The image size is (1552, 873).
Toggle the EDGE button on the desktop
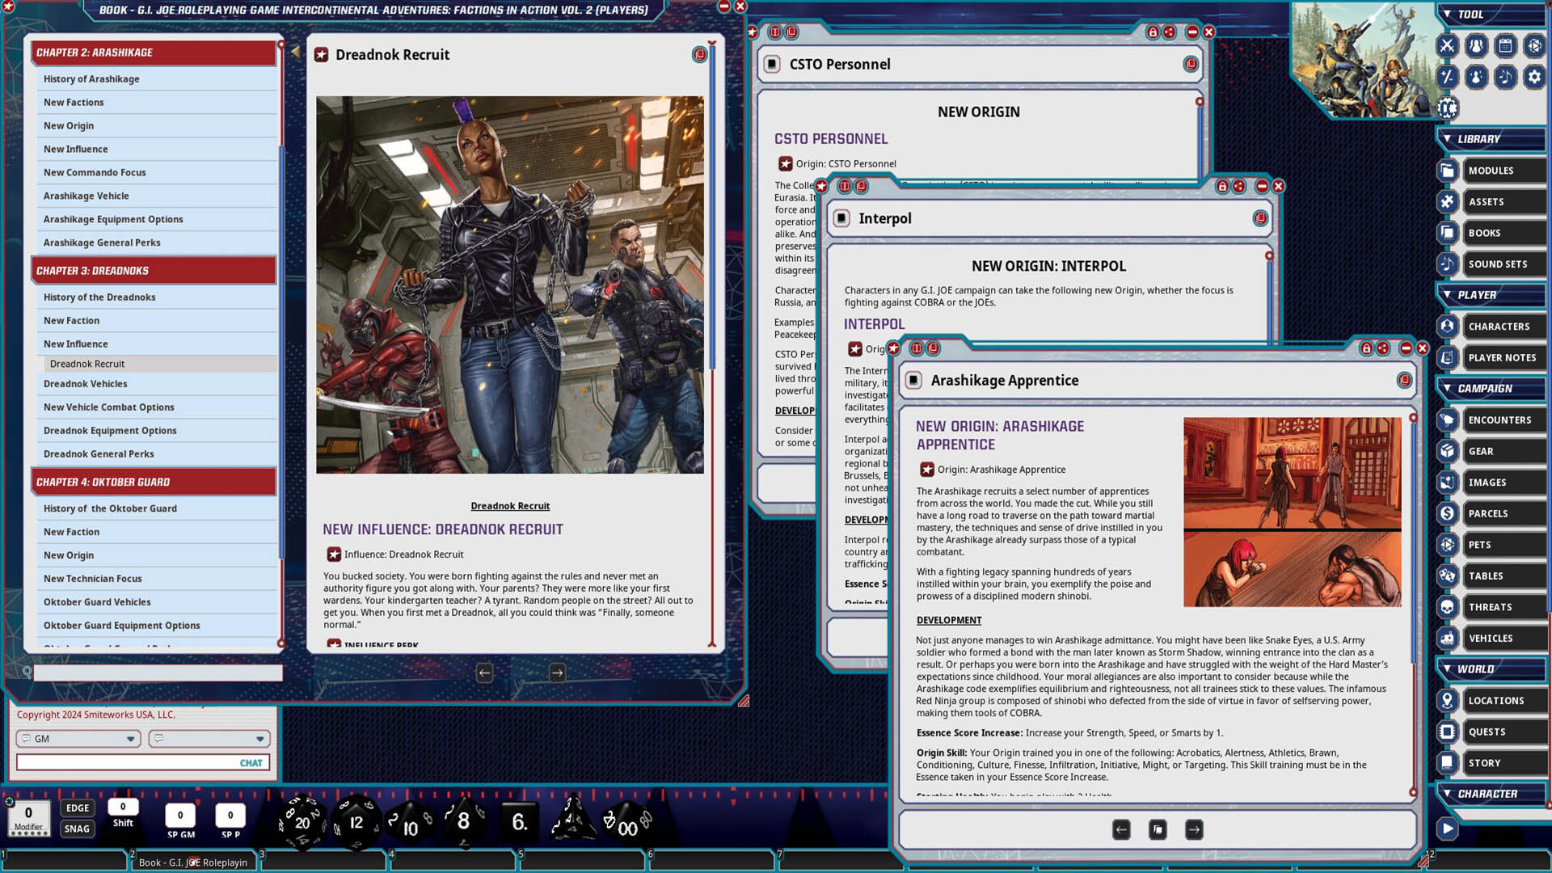point(77,808)
